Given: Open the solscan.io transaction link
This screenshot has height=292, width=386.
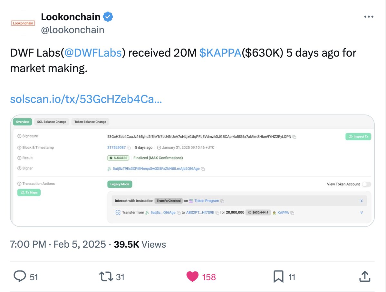Looking at the screenshot, I should [x=86, y=99].
